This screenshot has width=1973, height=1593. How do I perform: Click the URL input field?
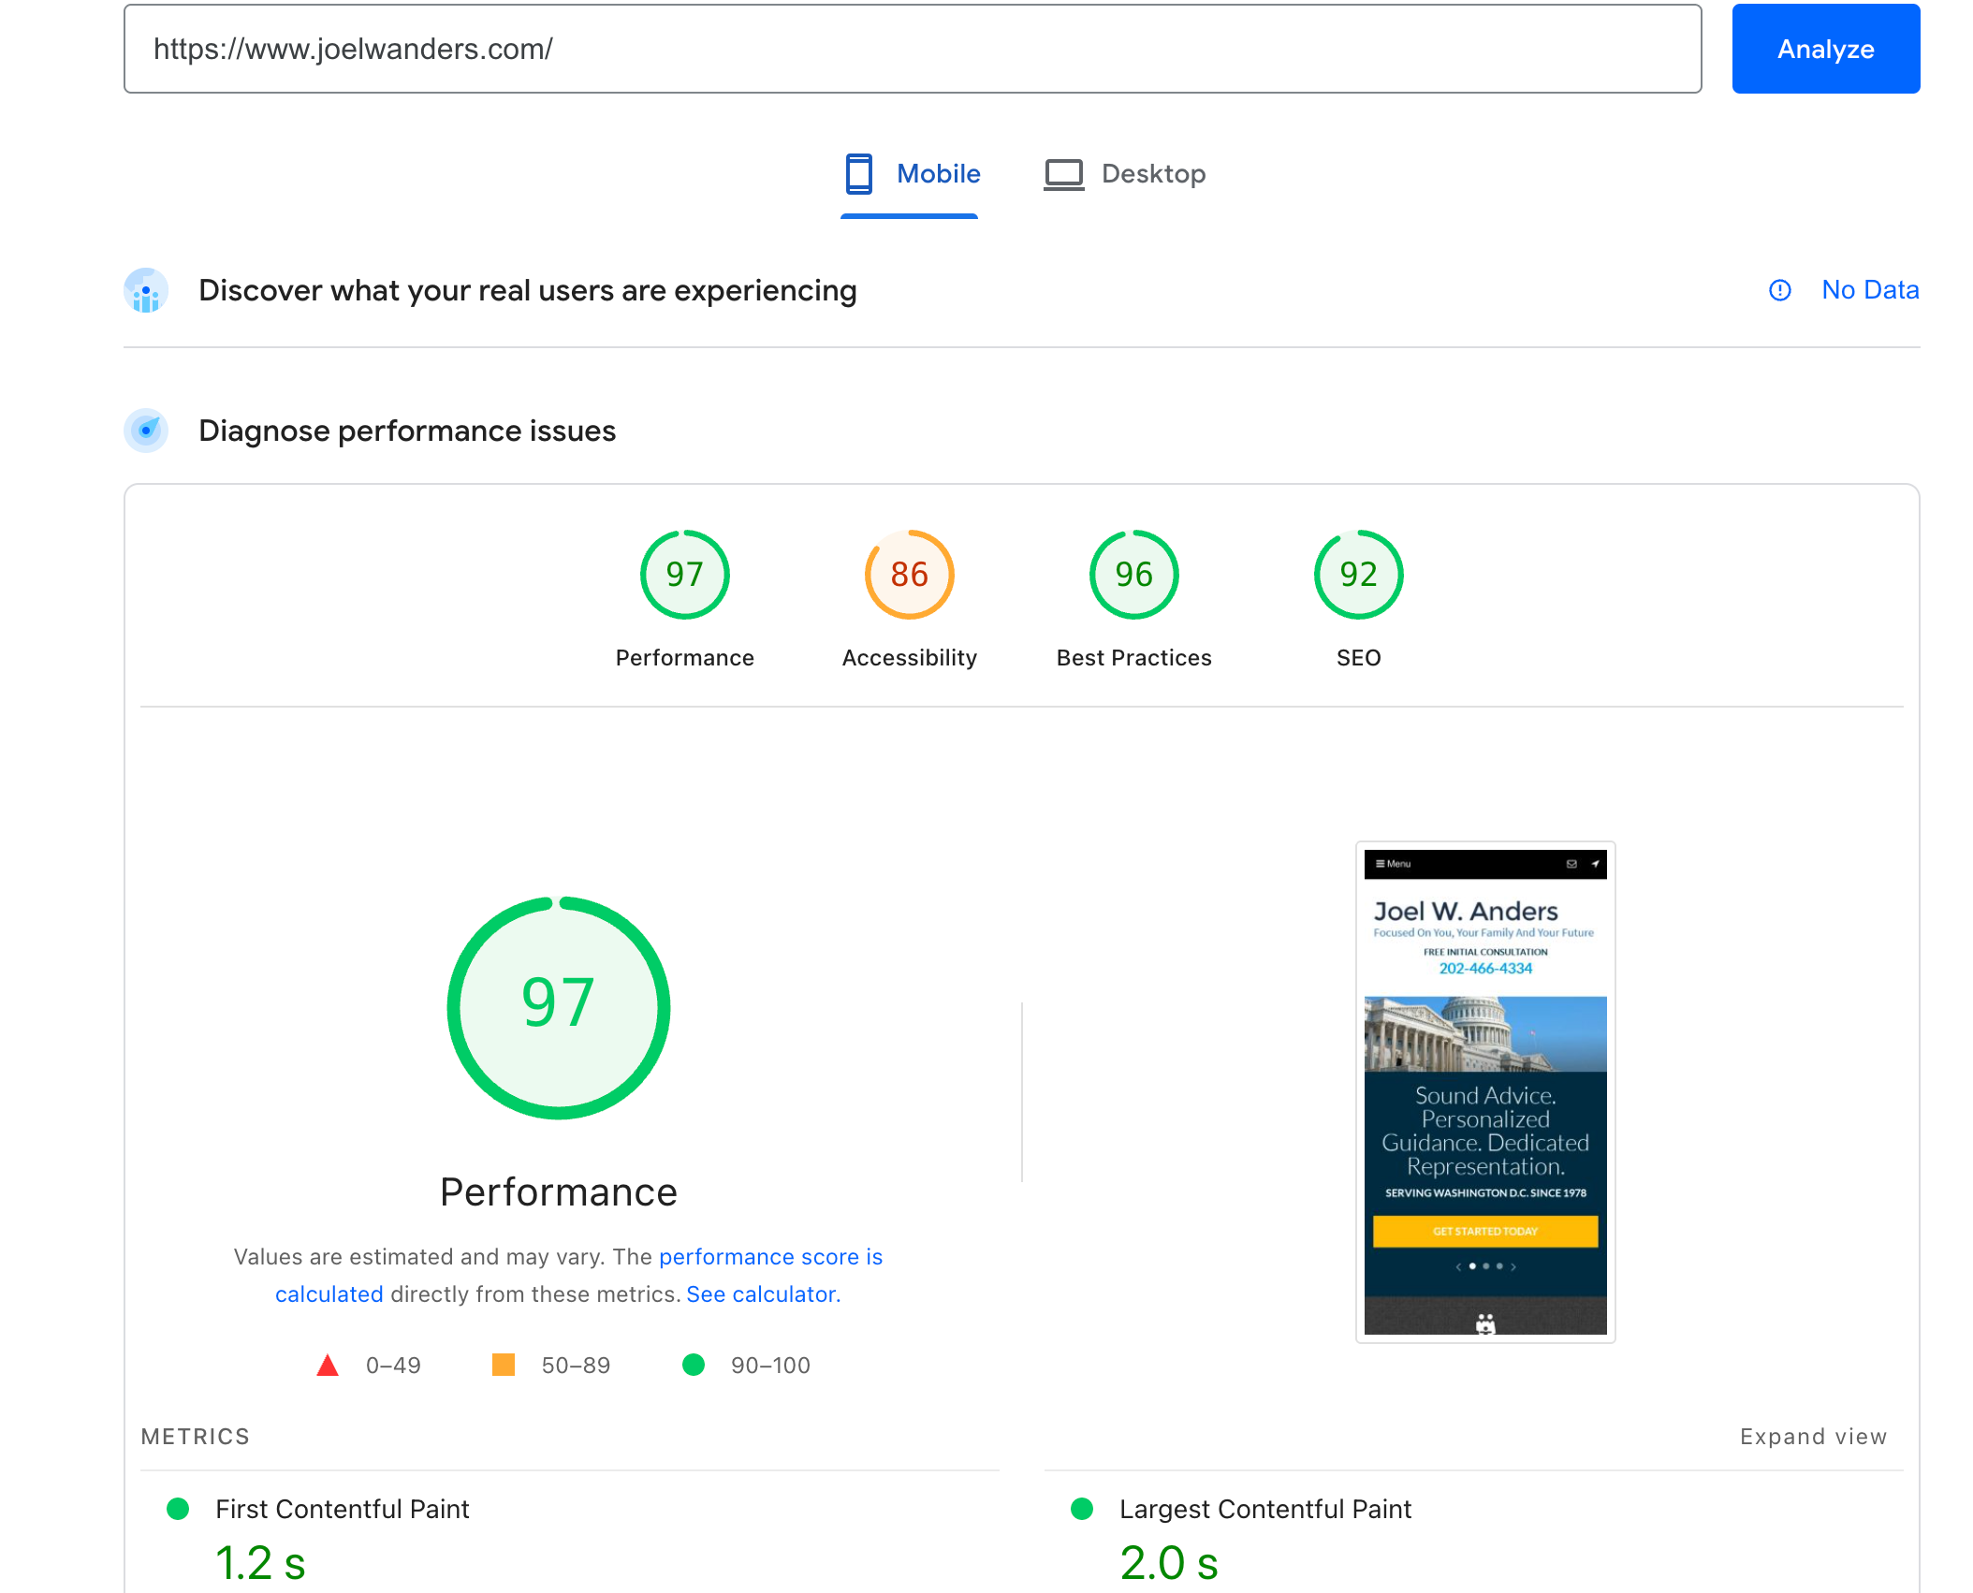(x=912, y=49)
